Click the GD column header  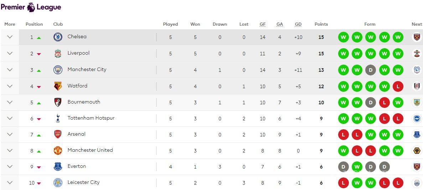[298, 24]
